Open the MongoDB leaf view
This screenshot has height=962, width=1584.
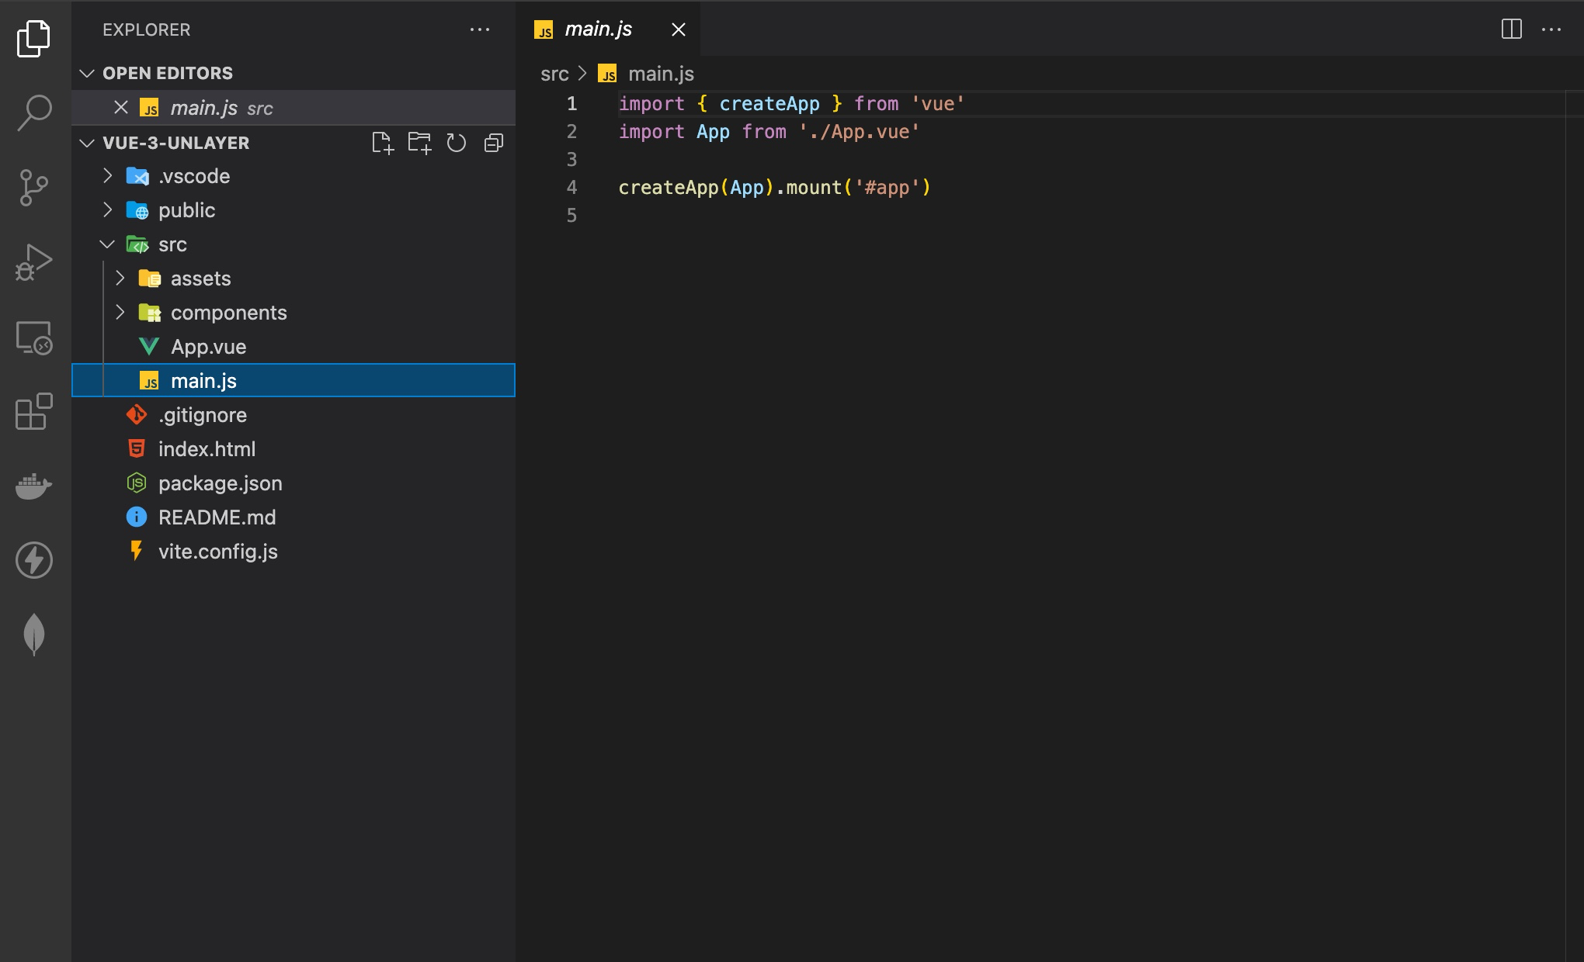(x=33, y=635)
